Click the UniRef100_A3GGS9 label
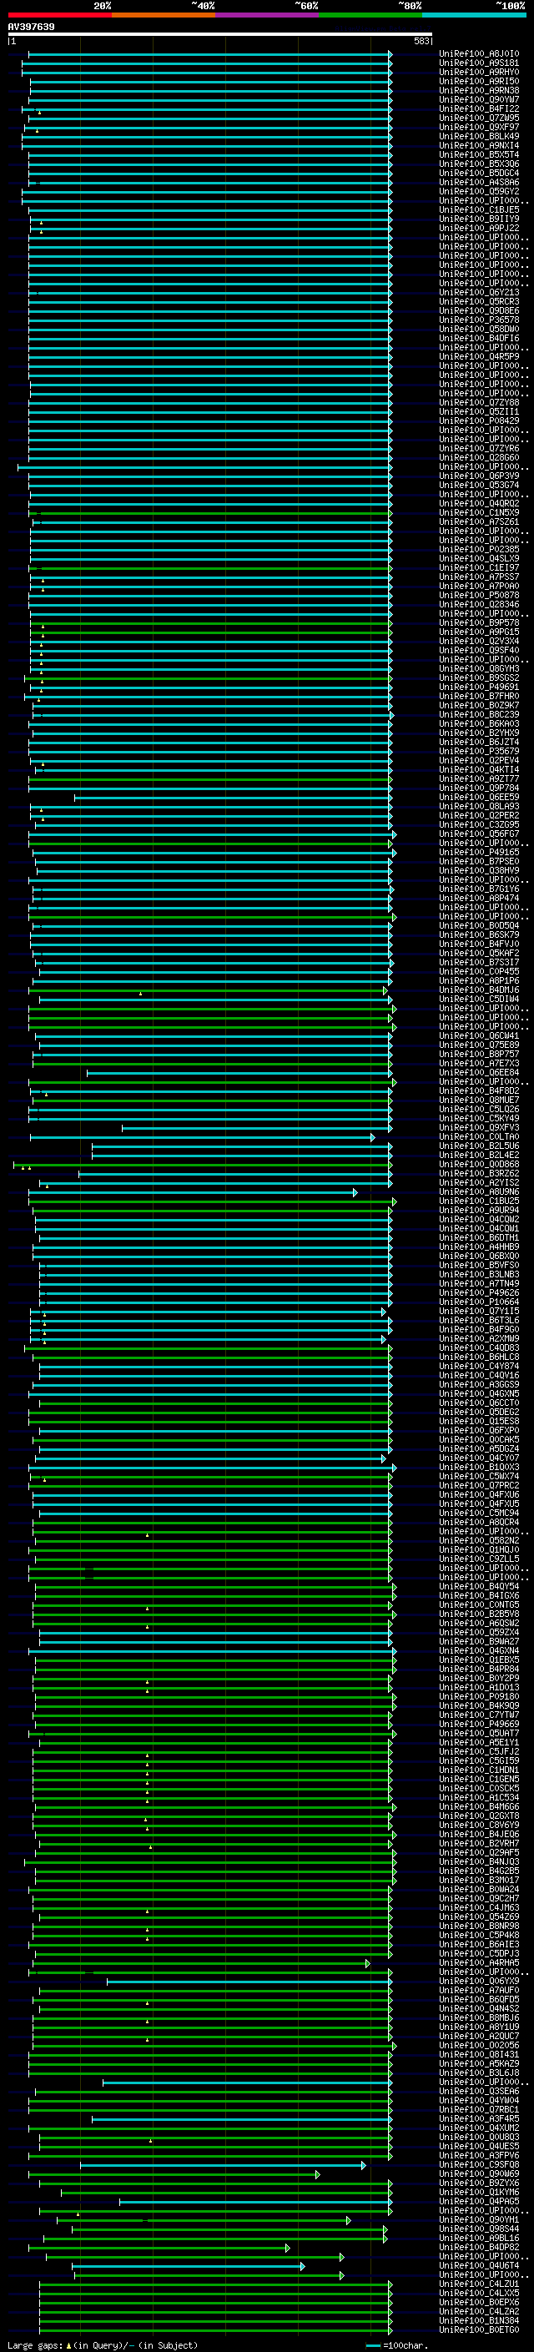The width and height of the screenshot is (534, 2352). [x=479, y=1384]
